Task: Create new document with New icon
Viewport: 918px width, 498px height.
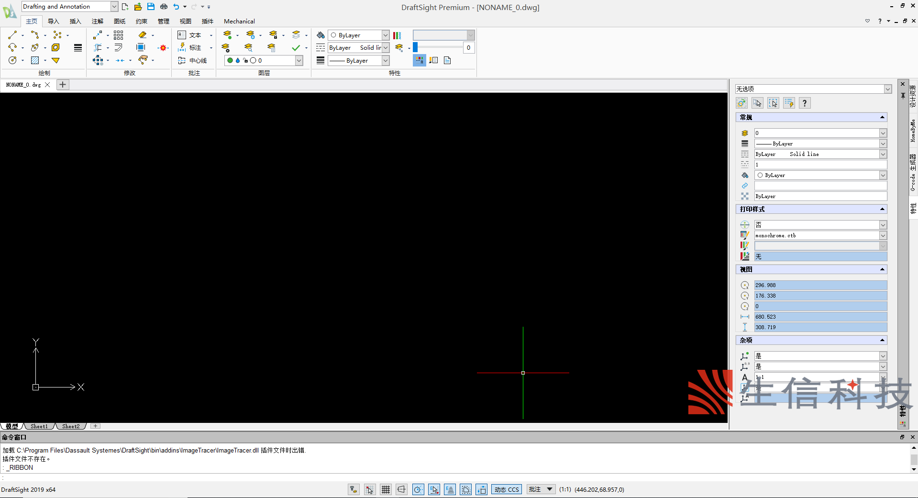Action: tap(125, 7)
